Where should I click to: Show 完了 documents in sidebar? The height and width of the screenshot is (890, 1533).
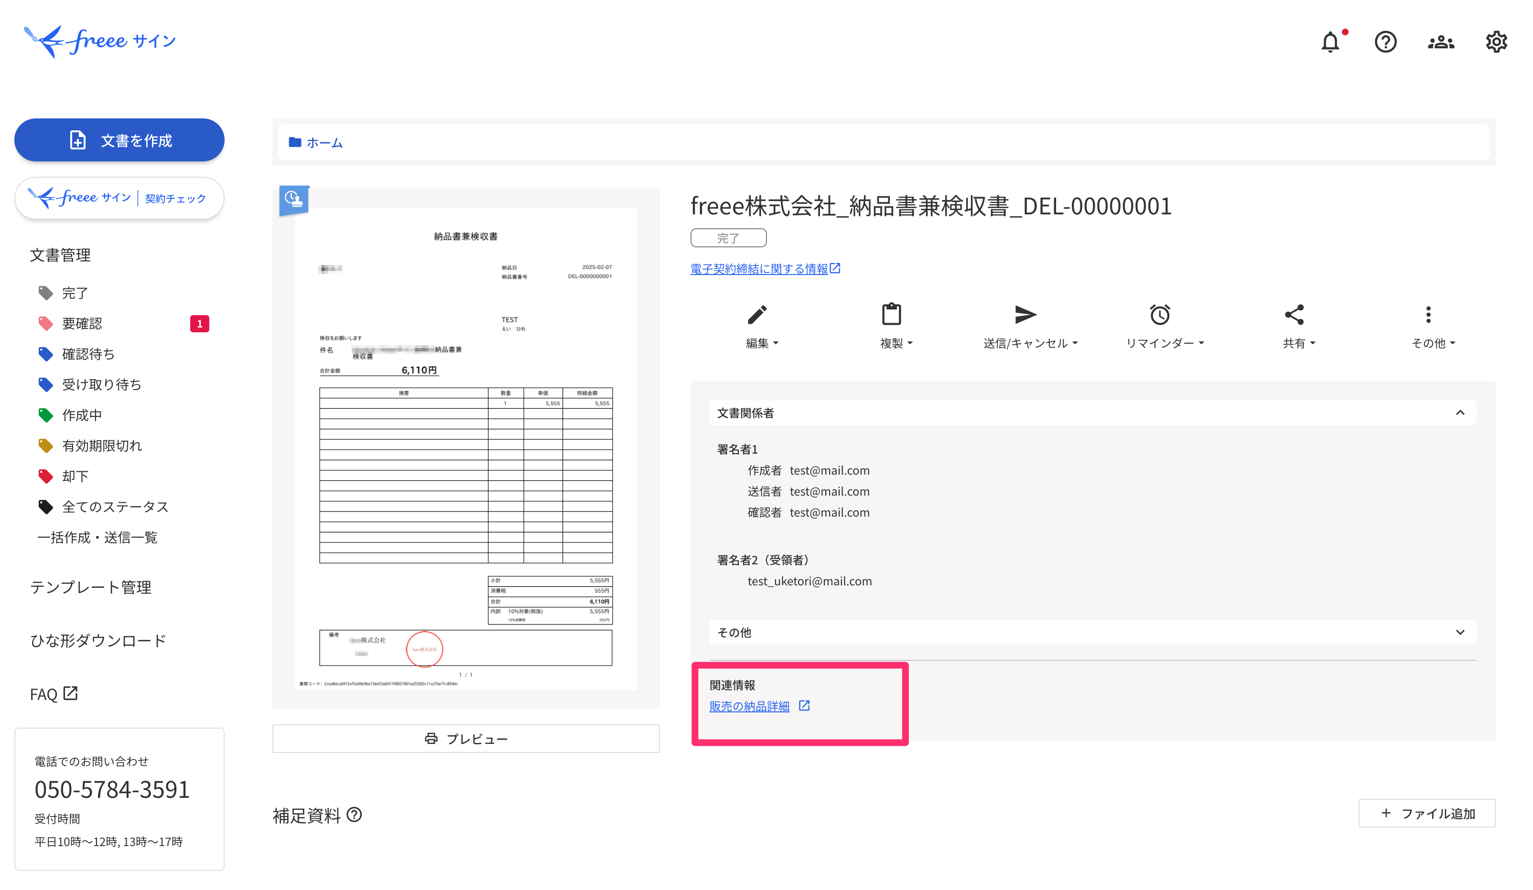click(75, 293)
